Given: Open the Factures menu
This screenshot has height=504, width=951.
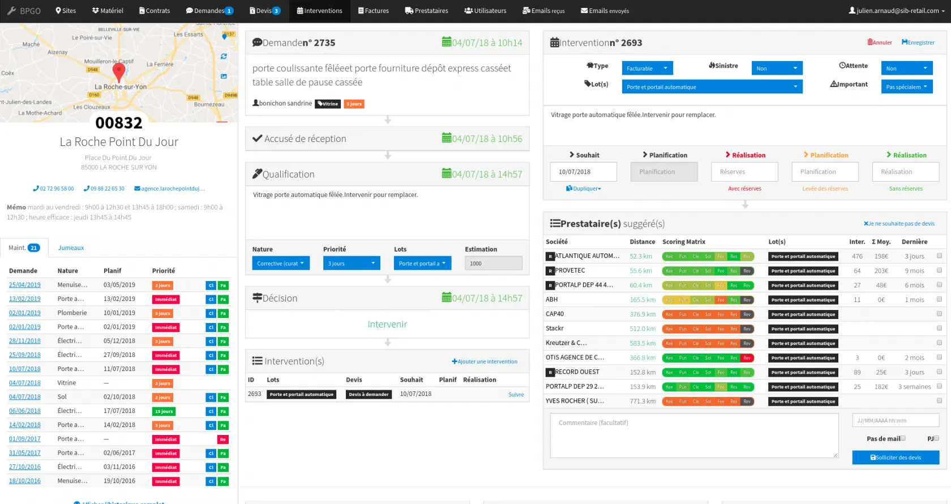Looking at the screenshot, I should coord(373,11).
